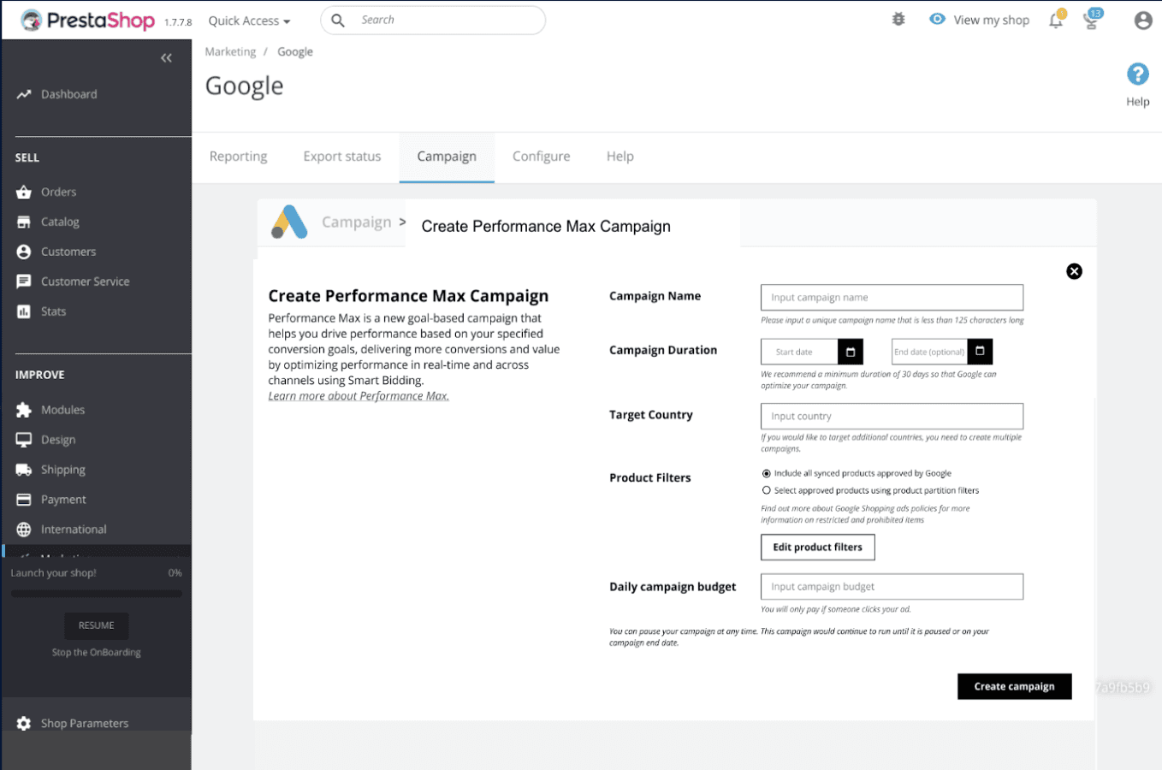
Task: Open Catalog store icon in sidebar
Action: pyautogui.click(x=24, y=222)
